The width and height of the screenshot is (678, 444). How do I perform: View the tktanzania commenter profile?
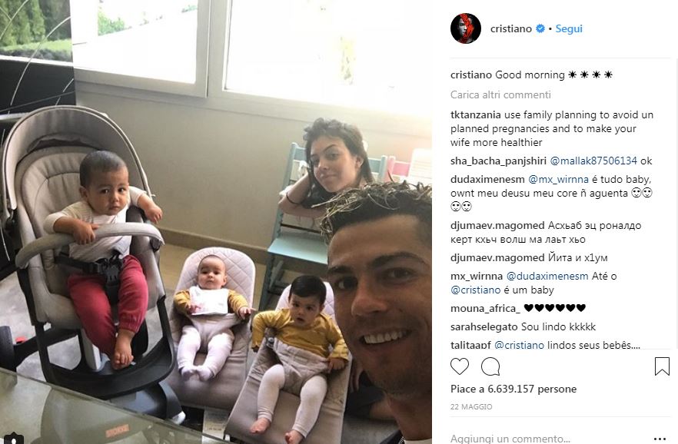click(476, 115)
